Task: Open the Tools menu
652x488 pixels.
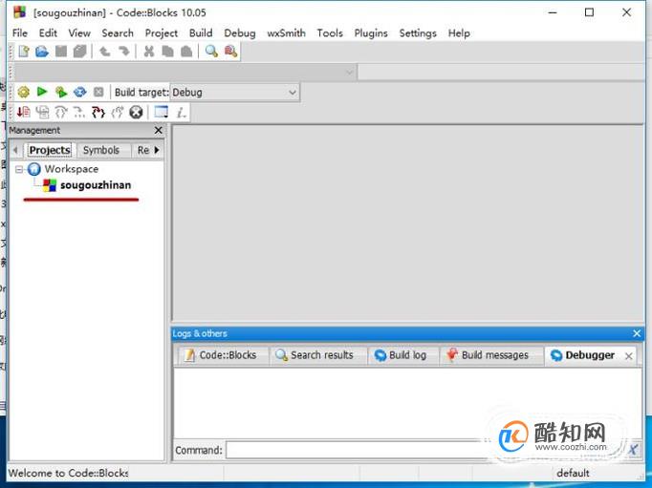Action: tap(330, 32)
